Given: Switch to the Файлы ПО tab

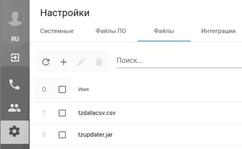Looking at the screenshot, I should click(111, 31).
